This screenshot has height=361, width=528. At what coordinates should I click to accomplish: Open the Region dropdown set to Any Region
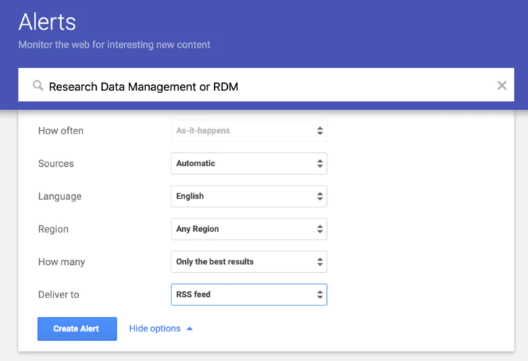249,229
